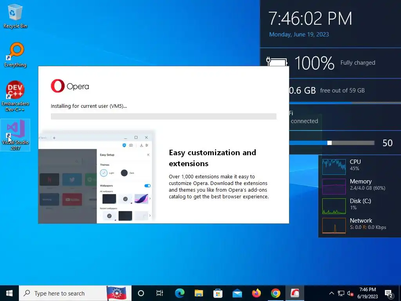
Task: Open the Mail app from the taskbar
Action: coord(237,293)
